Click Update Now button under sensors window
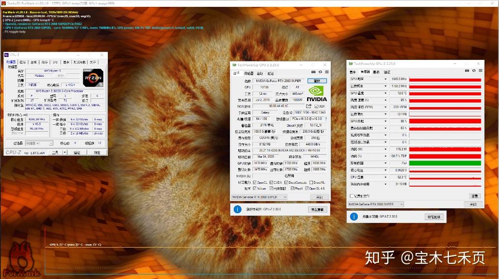The image size is (499, 279). click(434, 217)
